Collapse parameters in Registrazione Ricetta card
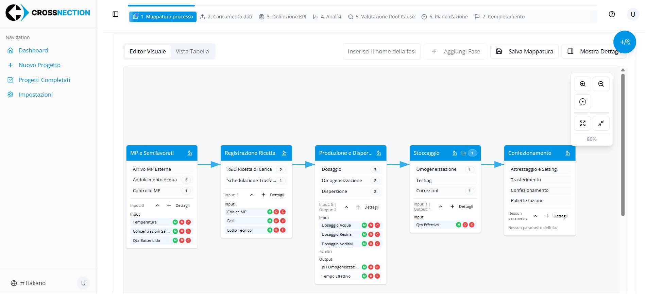Screen dimensions: 646x298 pyautogui.click(x=252, y=195)
